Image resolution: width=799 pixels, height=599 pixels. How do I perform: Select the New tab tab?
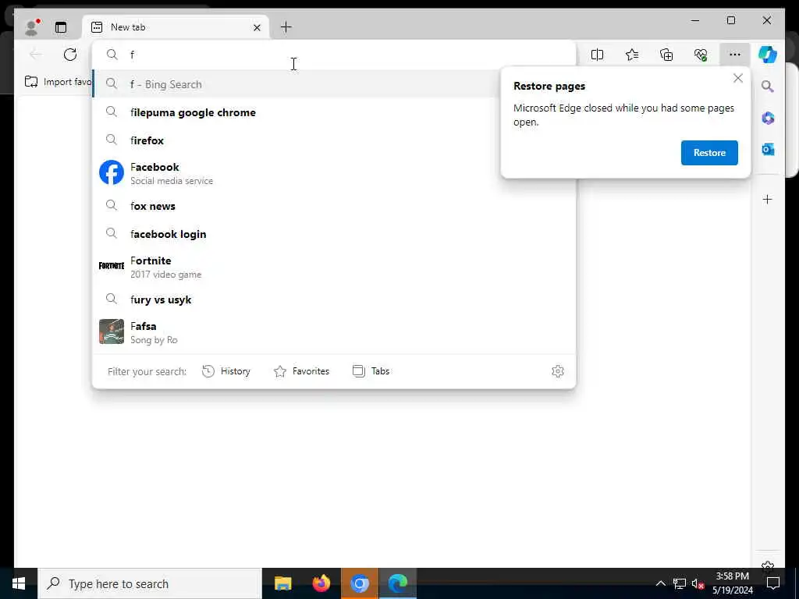(x=176, y=27)
